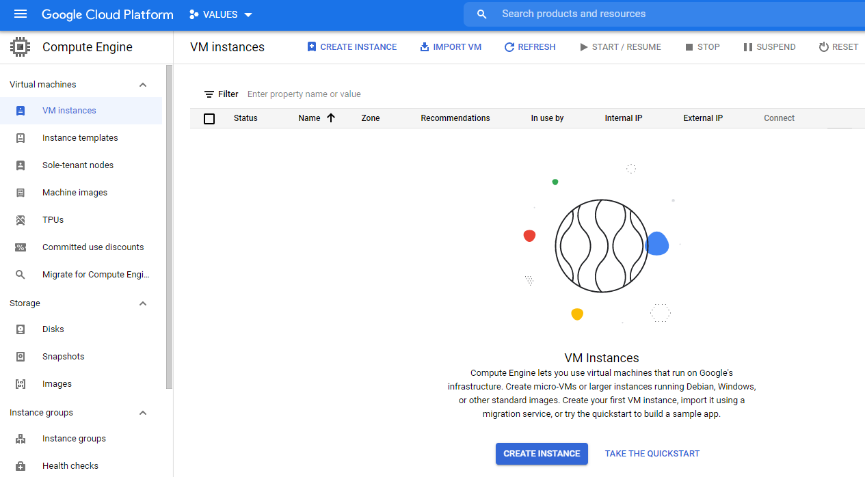This screenshot has width=865, height=477.
Task: Click the Instance groups sidebar icon
Action: pos(21,439)
